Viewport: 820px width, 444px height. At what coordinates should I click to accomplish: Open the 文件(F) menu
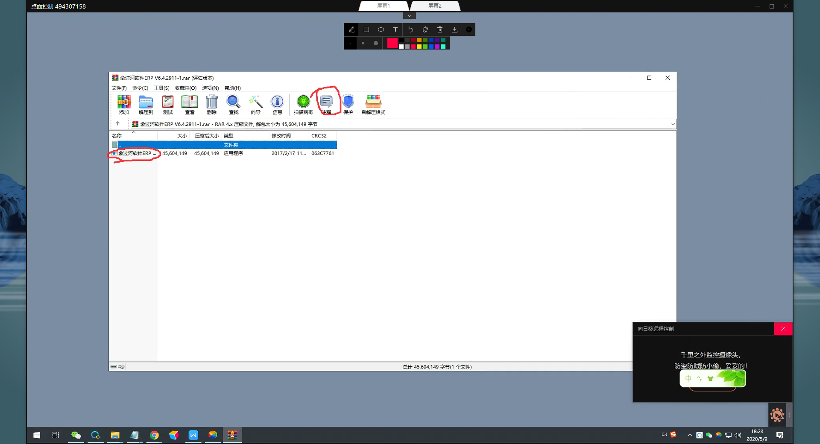pyautogui.click(x=119, y=88)
